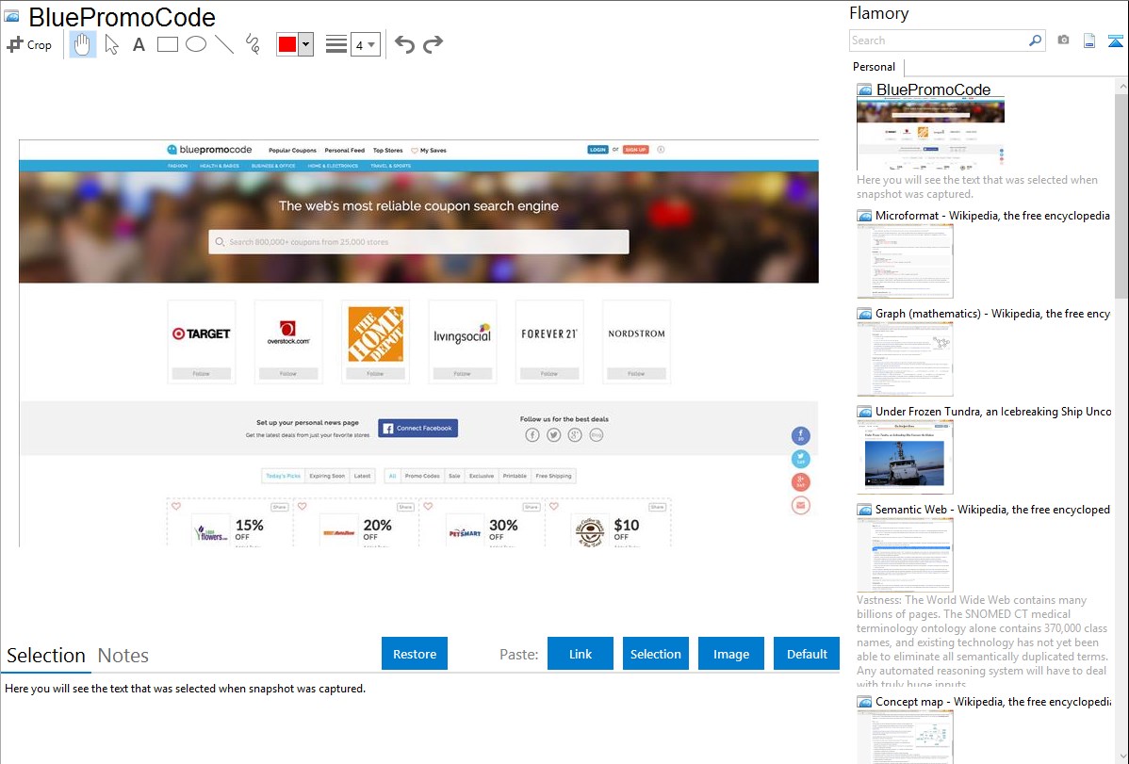Open Graph (mathematics) snapshot entry
This screenshot has width=1129, height=764.
(x=992, y=314)
